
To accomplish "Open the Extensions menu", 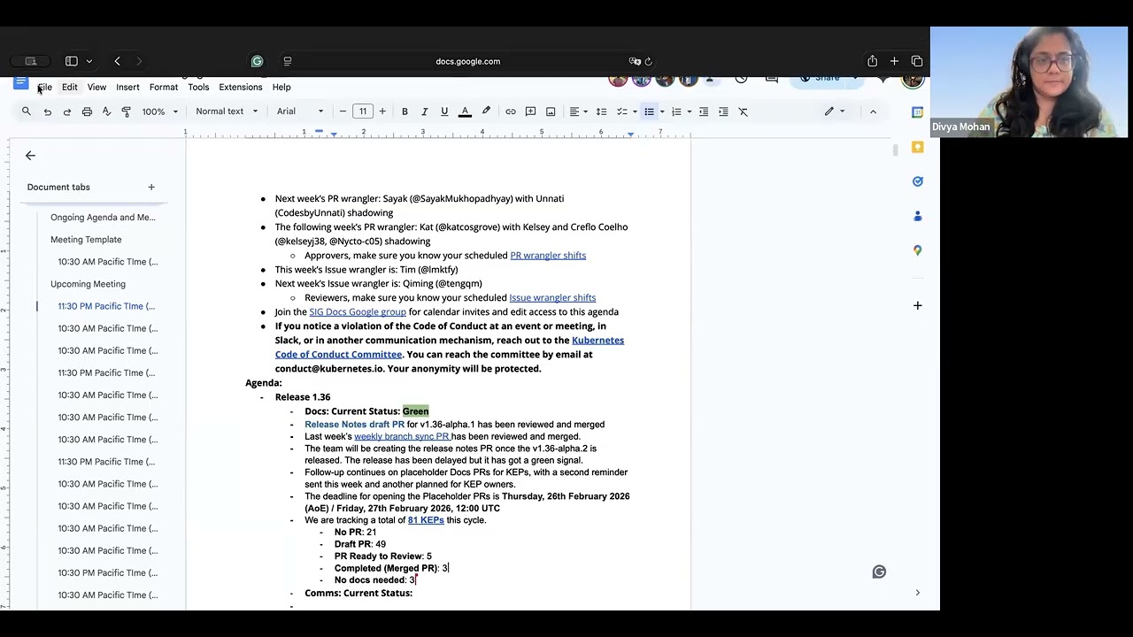I will coord(241,88).
